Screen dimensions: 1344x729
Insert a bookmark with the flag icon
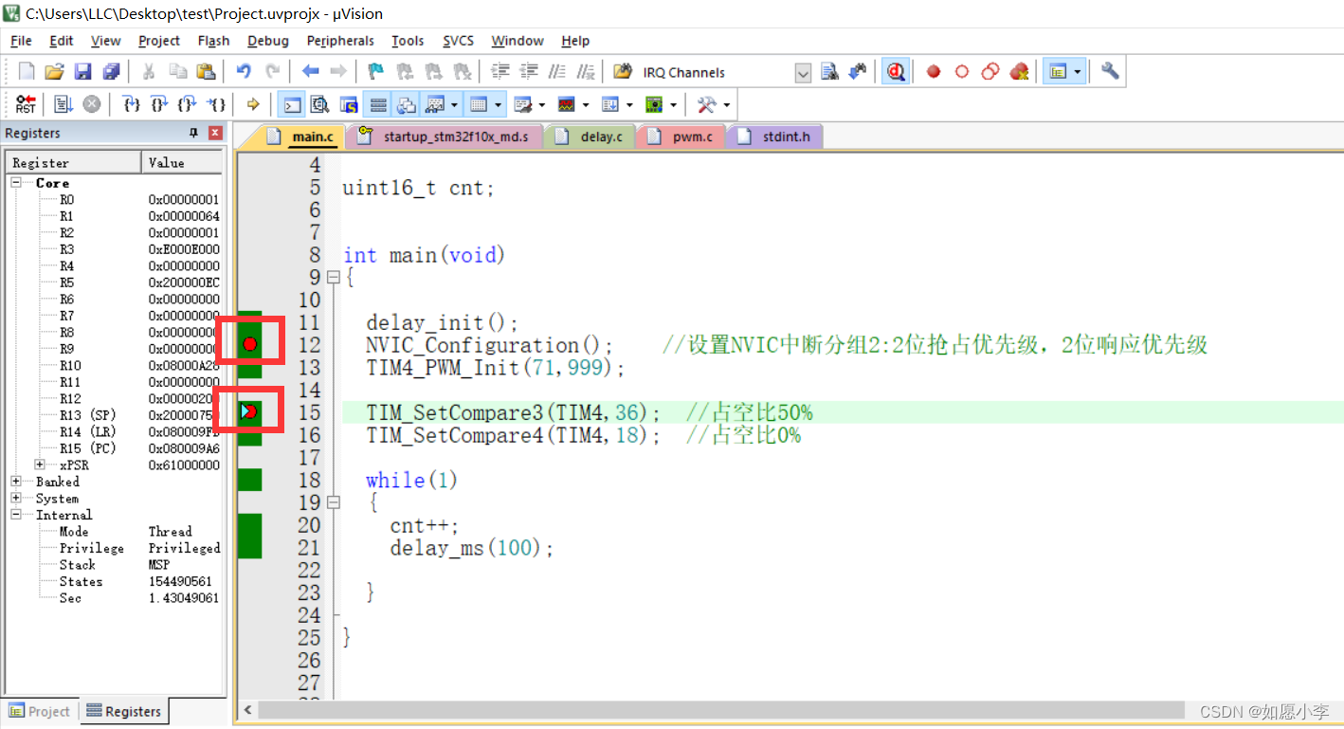(x=375, y=71)
